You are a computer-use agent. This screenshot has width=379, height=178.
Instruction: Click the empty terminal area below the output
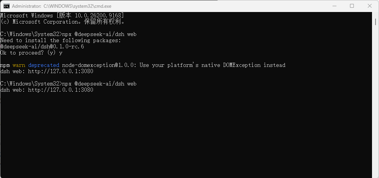pyautogui.click(x=186, y=135)
